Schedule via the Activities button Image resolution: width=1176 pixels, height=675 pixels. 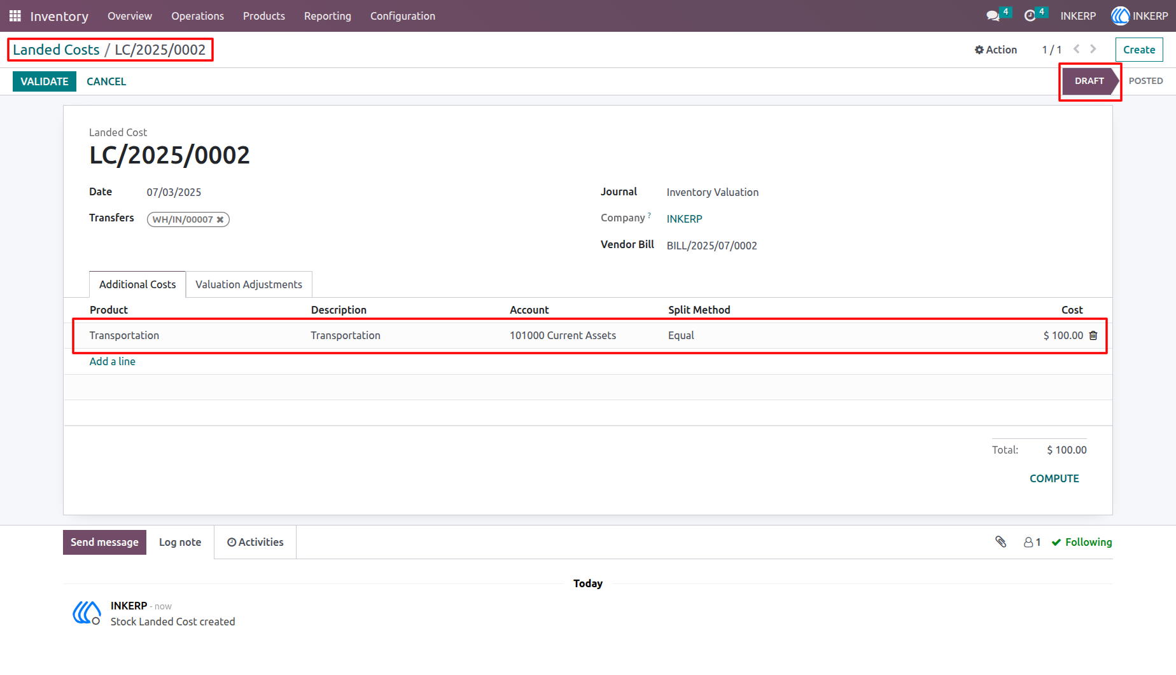pos(255,542)
